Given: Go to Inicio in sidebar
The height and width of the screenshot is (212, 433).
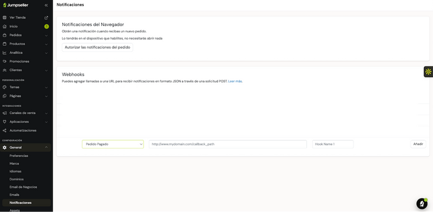Looking at the screenshot, I should pyautogui.click(x=14, y=27).
